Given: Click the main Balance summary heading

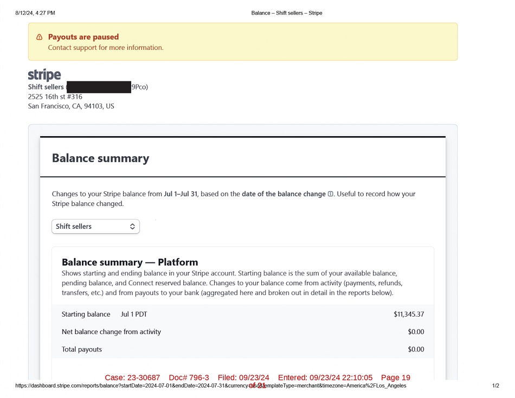Looking at the screenshot, I should coord(100,158).
